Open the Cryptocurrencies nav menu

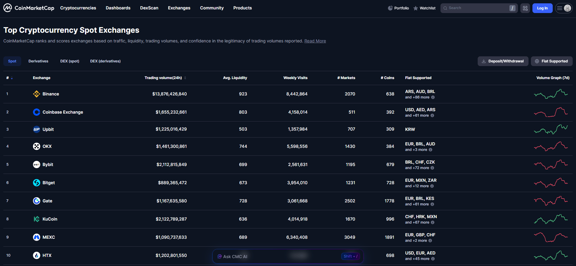pos(78,8)
